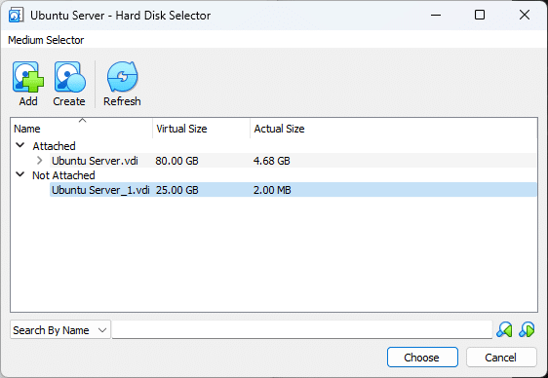The image size is (548, 378).
Task: Select the Ubuntu Server_1.vdi disk
Action: 293,190
